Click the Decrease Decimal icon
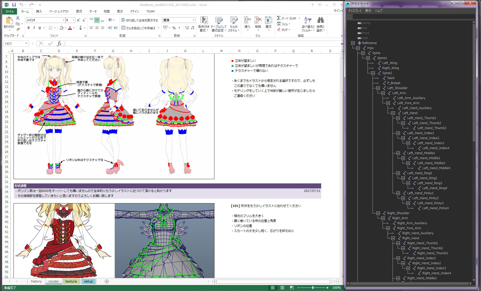 193,28
